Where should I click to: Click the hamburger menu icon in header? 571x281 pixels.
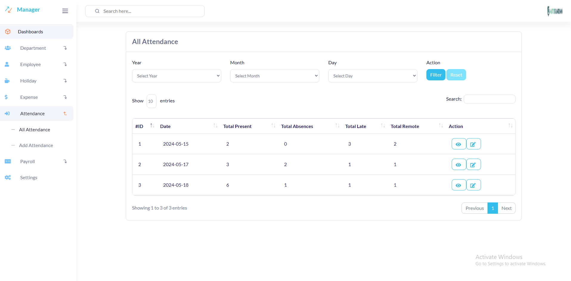coord(65,11)
